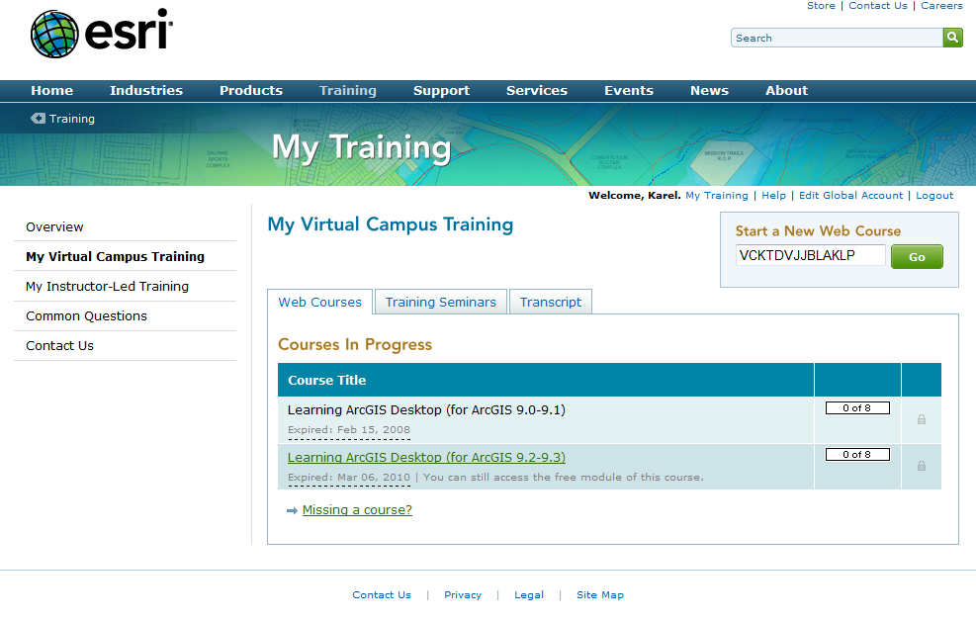Click the Store link at top
976x623 pixels.
(x=821, y=6)
